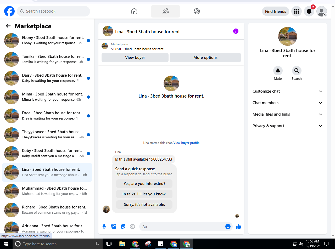This screenshot has width=335, height=249.
Task: Click More options button
Action: pyautogui.click(x=205, y=58)
